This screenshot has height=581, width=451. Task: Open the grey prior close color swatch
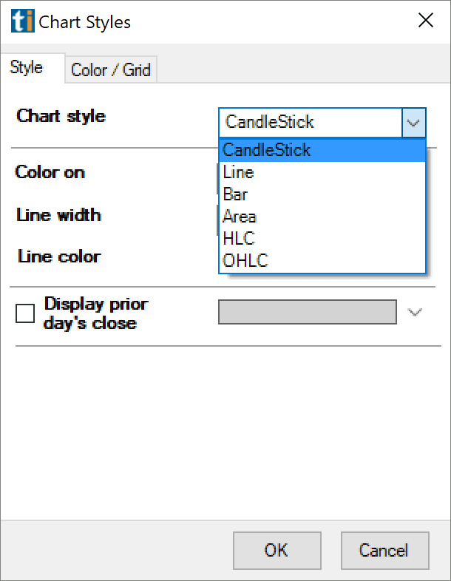pyautogui.click(x=308, y=312)
